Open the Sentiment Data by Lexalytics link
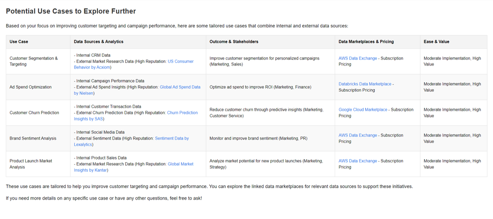 [131, 141]
